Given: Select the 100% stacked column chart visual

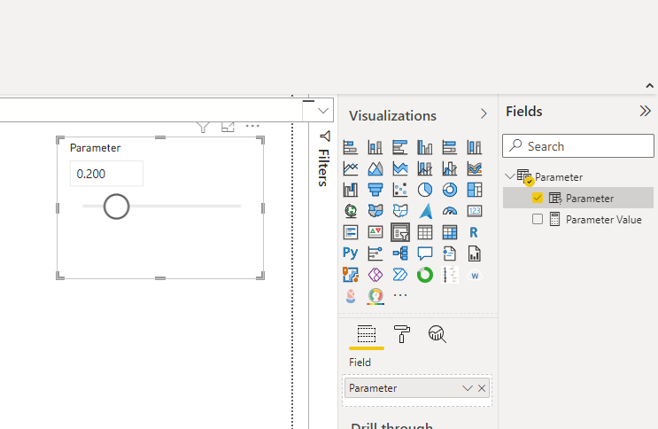Looking at the screenshot, I should (x=474, y=147).
